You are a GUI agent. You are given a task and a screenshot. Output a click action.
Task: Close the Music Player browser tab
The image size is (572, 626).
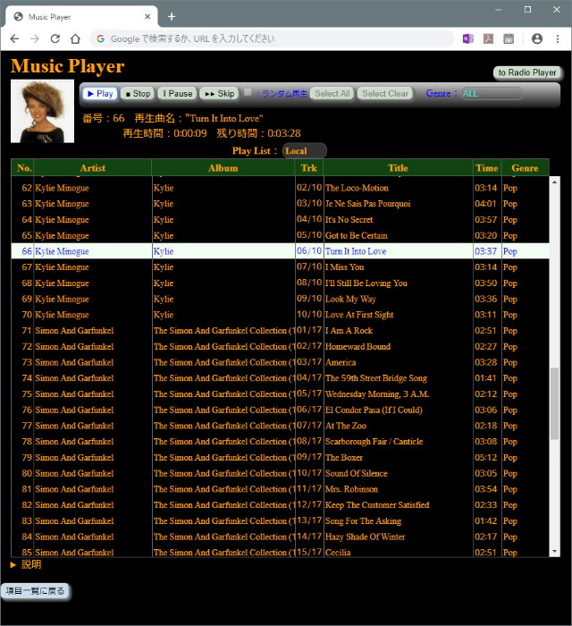pyautogui.click(x=147, y=16)
